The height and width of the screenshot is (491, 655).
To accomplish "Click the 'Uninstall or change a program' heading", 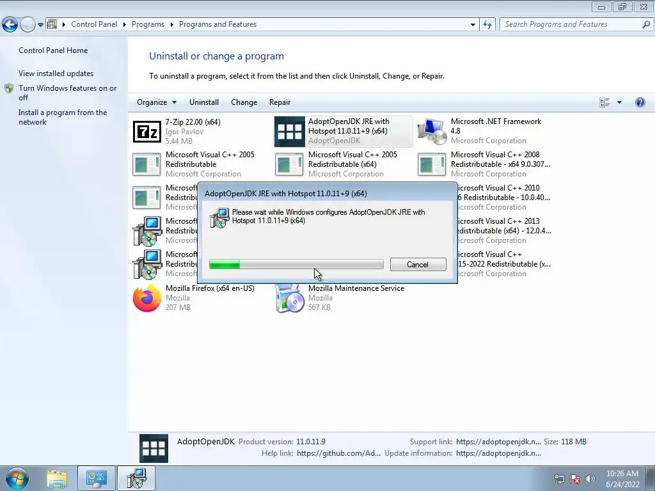I will [216, 56].
